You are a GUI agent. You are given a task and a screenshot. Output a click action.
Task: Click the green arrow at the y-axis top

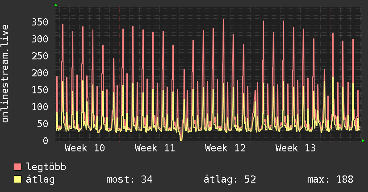(x=56, y=5)
